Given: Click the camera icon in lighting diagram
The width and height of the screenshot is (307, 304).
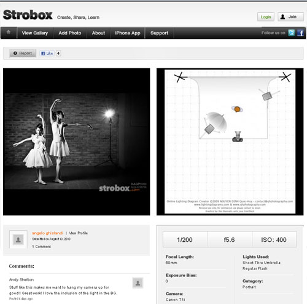Looking at the screenshot, I should [x=238, y=137].
